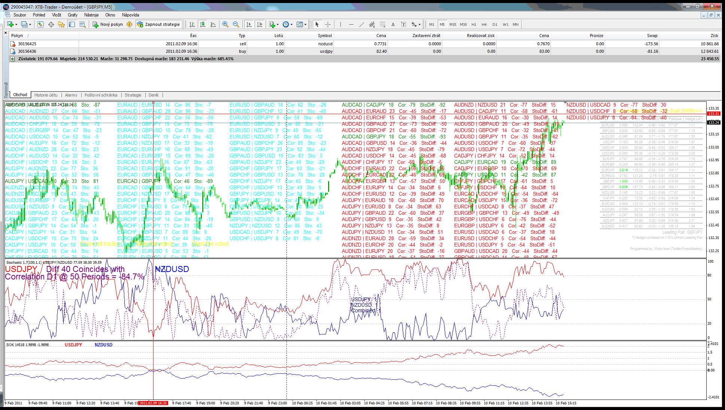Switch timeframe to M1

point(432,24)
